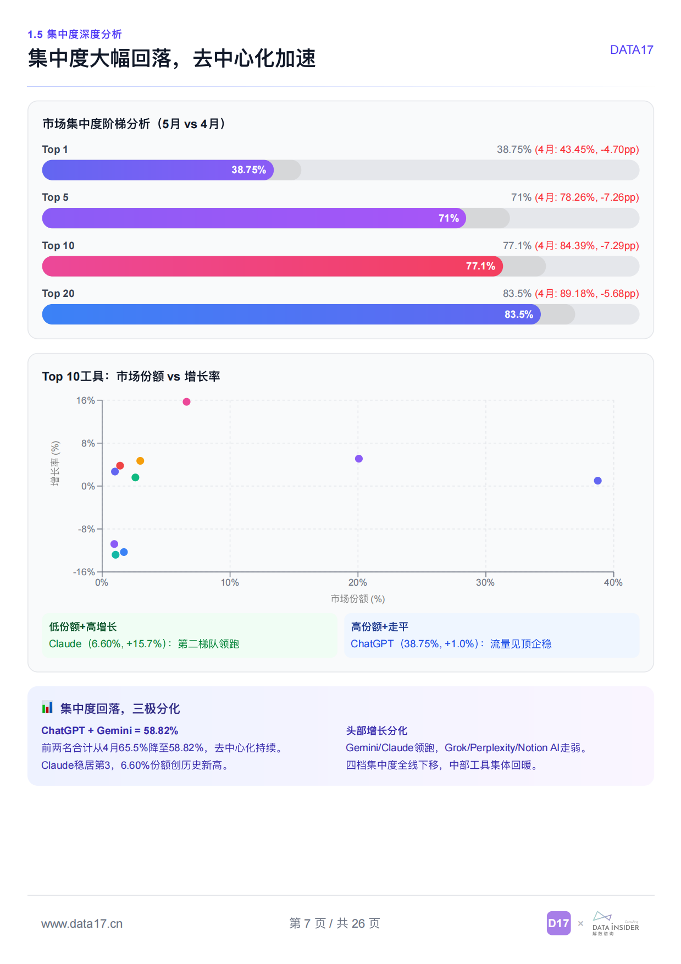This screenshot has width=681, height=964.
Task: Select the ChatGPT point near 39% share
Action: pyautogui.click(x=598, y=481)
